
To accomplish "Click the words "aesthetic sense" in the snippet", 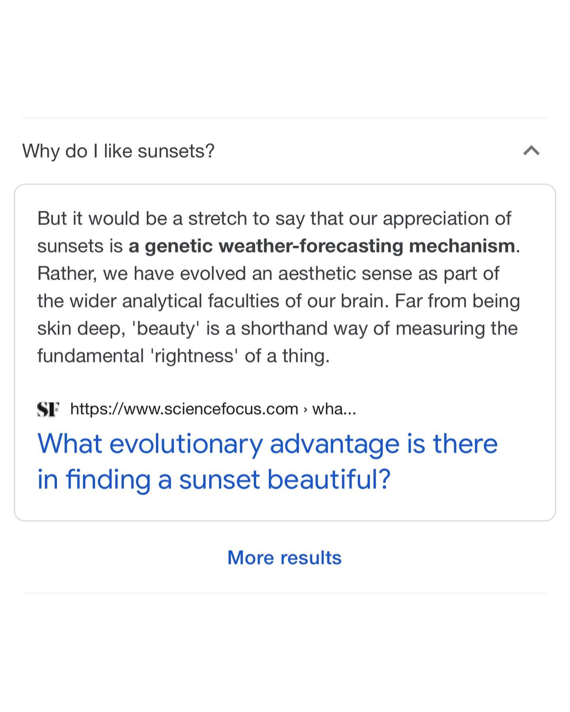I will [x=345, y=273].
